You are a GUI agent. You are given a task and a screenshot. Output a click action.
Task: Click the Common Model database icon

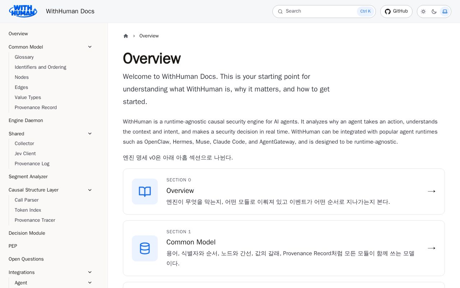[x=145, y=248]
